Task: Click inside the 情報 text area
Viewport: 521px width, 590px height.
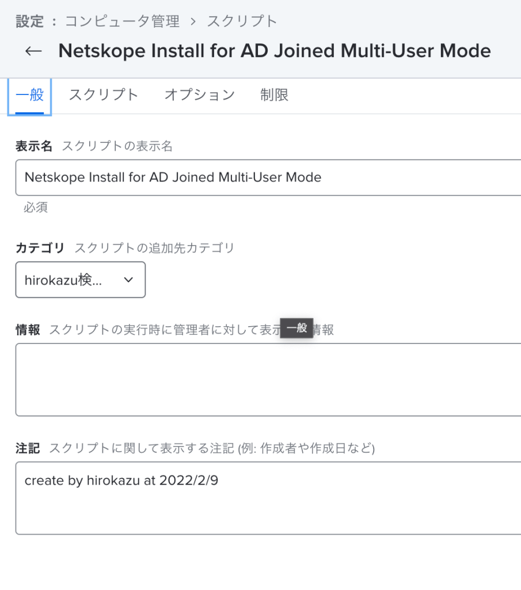Action: [268, 379]
